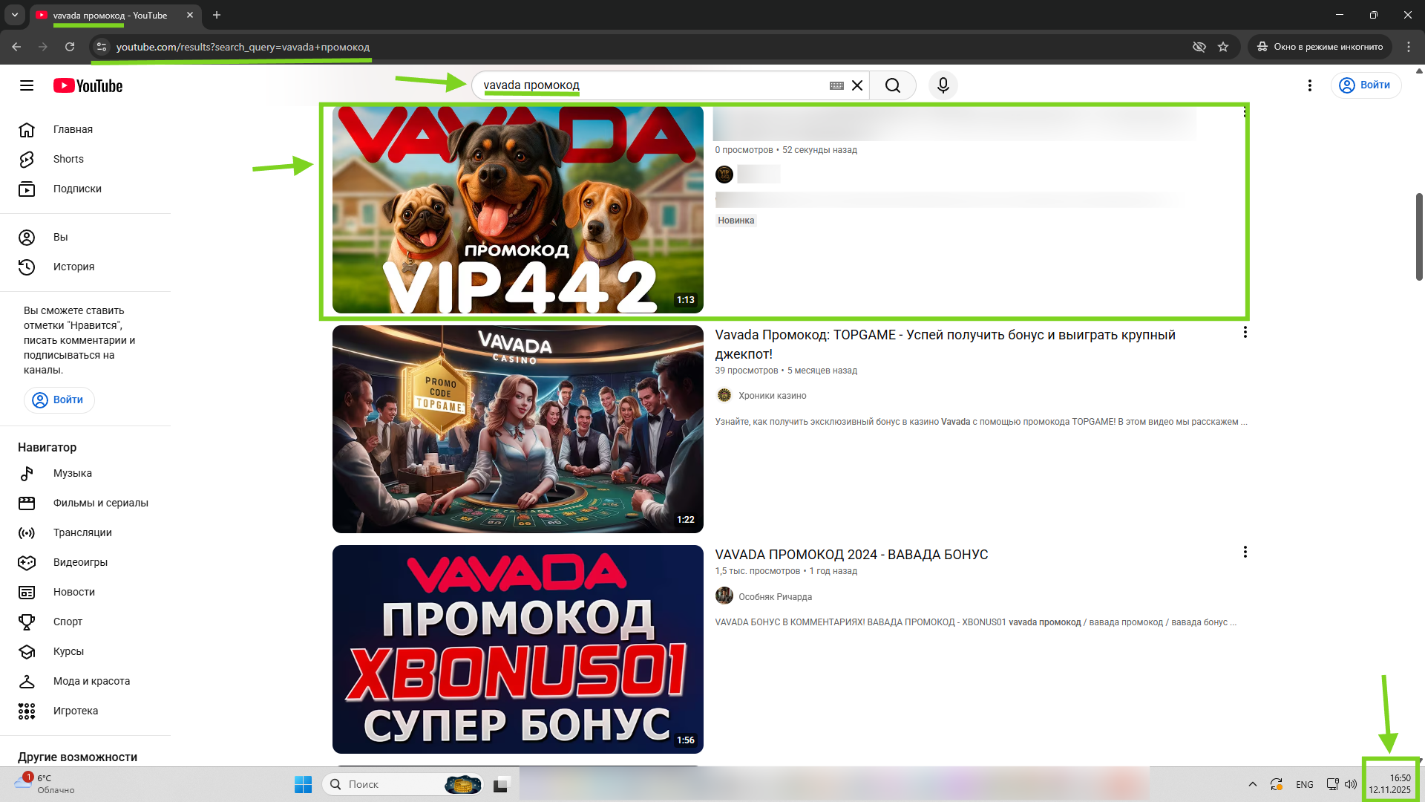Viewport: 1425px width, 802px height.
Task: Click the top-right Войти sign-in button
Action: tap(1366, 85)
